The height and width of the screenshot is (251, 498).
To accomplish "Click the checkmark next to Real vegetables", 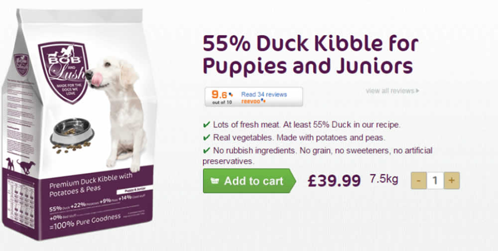I will click(207, 137).
